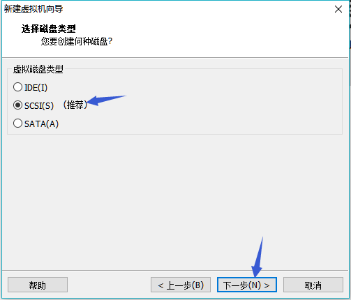Click the left angle bracket on 上一步
The image size is (351, 300).
tap(160, 285)
